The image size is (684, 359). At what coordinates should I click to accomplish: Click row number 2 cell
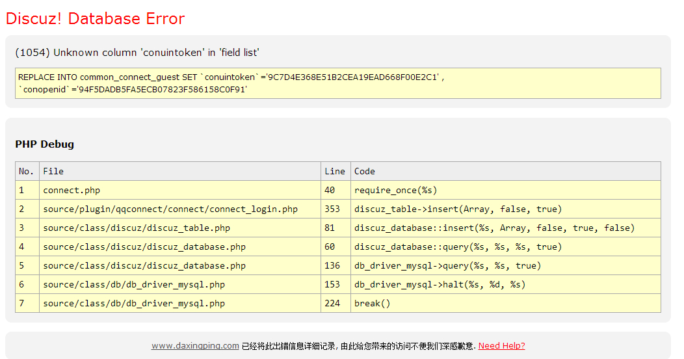27,209
